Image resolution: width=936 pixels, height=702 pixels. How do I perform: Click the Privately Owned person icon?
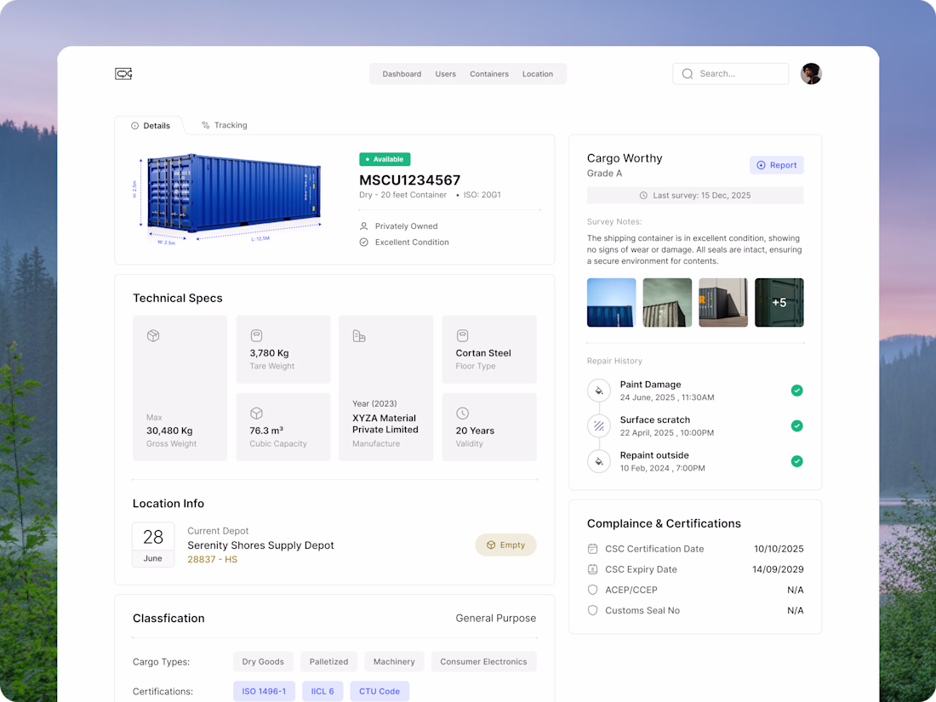[363, 226]
